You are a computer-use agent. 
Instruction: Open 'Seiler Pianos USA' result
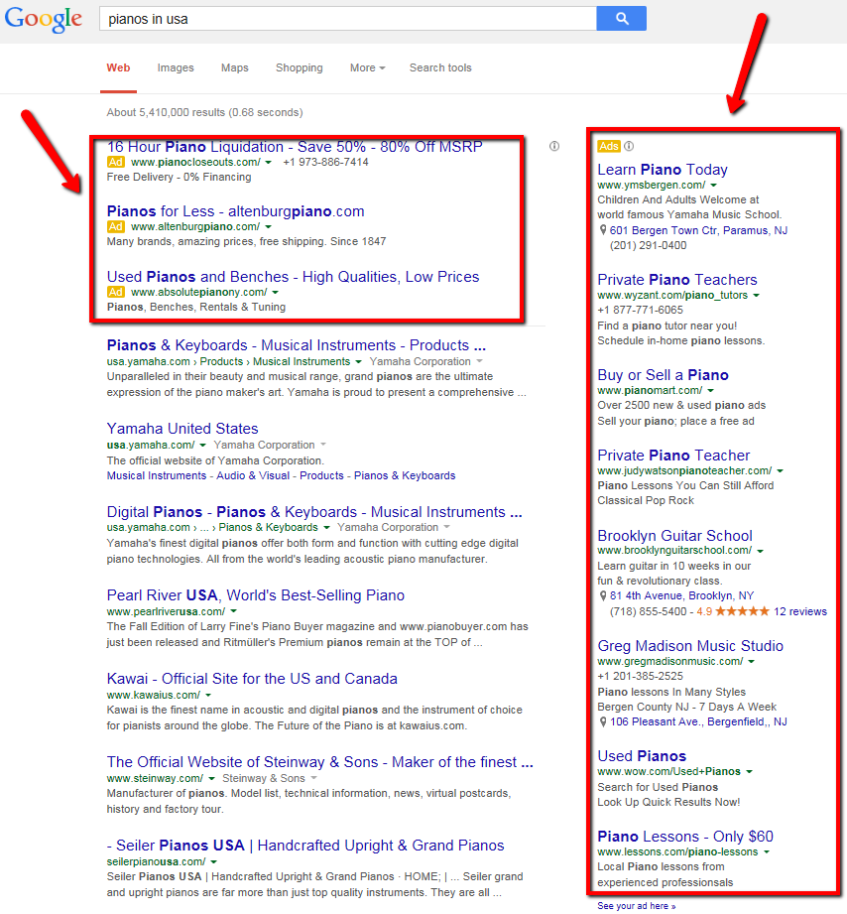coord(305,846)
